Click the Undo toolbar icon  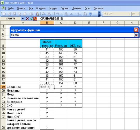(x=57, y=14)
